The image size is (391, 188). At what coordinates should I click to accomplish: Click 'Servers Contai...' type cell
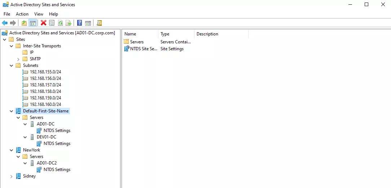(x=176, y=42)
